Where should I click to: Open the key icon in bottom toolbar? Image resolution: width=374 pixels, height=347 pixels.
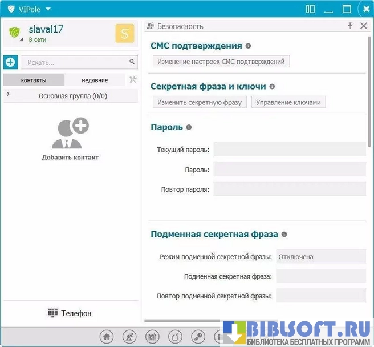(198, 336)
